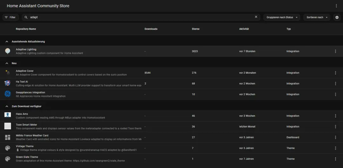
Task: Sort by Aktivität column header
Action: pyautogui.click(x=244, y=29)
